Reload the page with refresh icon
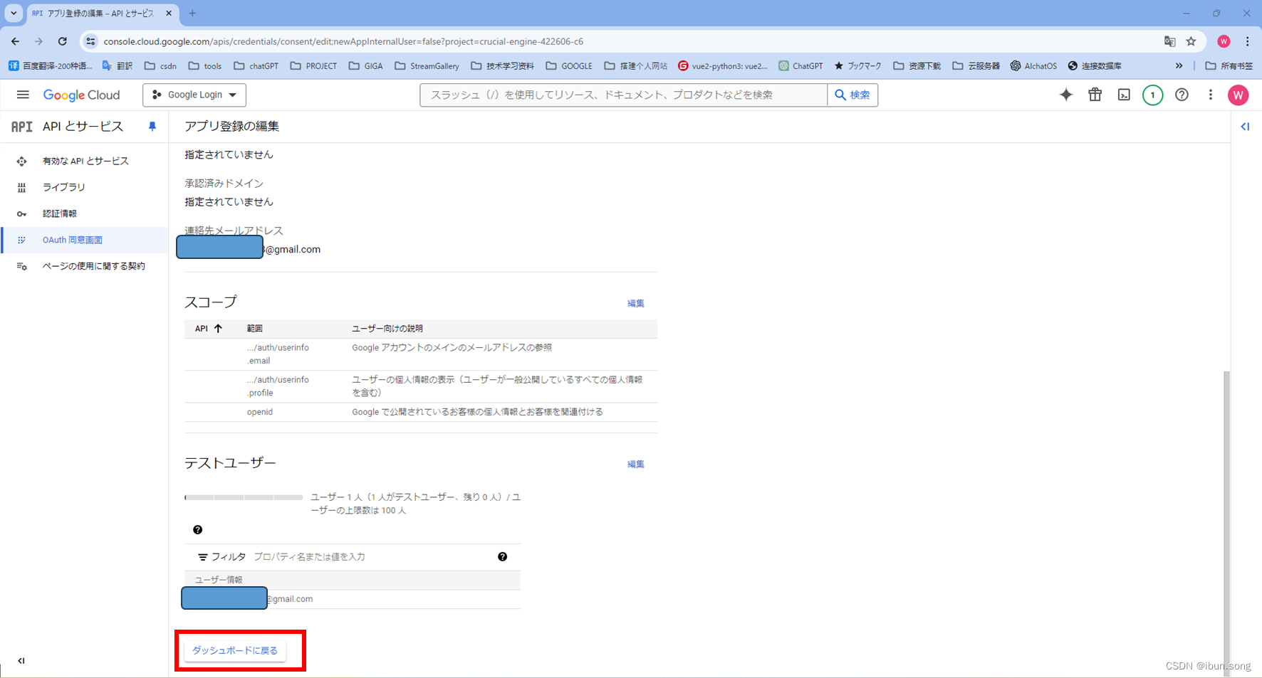Screen dimensions: 1262x678 click(63, 41)
